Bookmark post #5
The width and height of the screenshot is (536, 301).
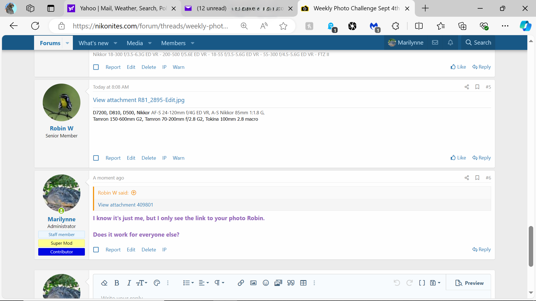477,87
